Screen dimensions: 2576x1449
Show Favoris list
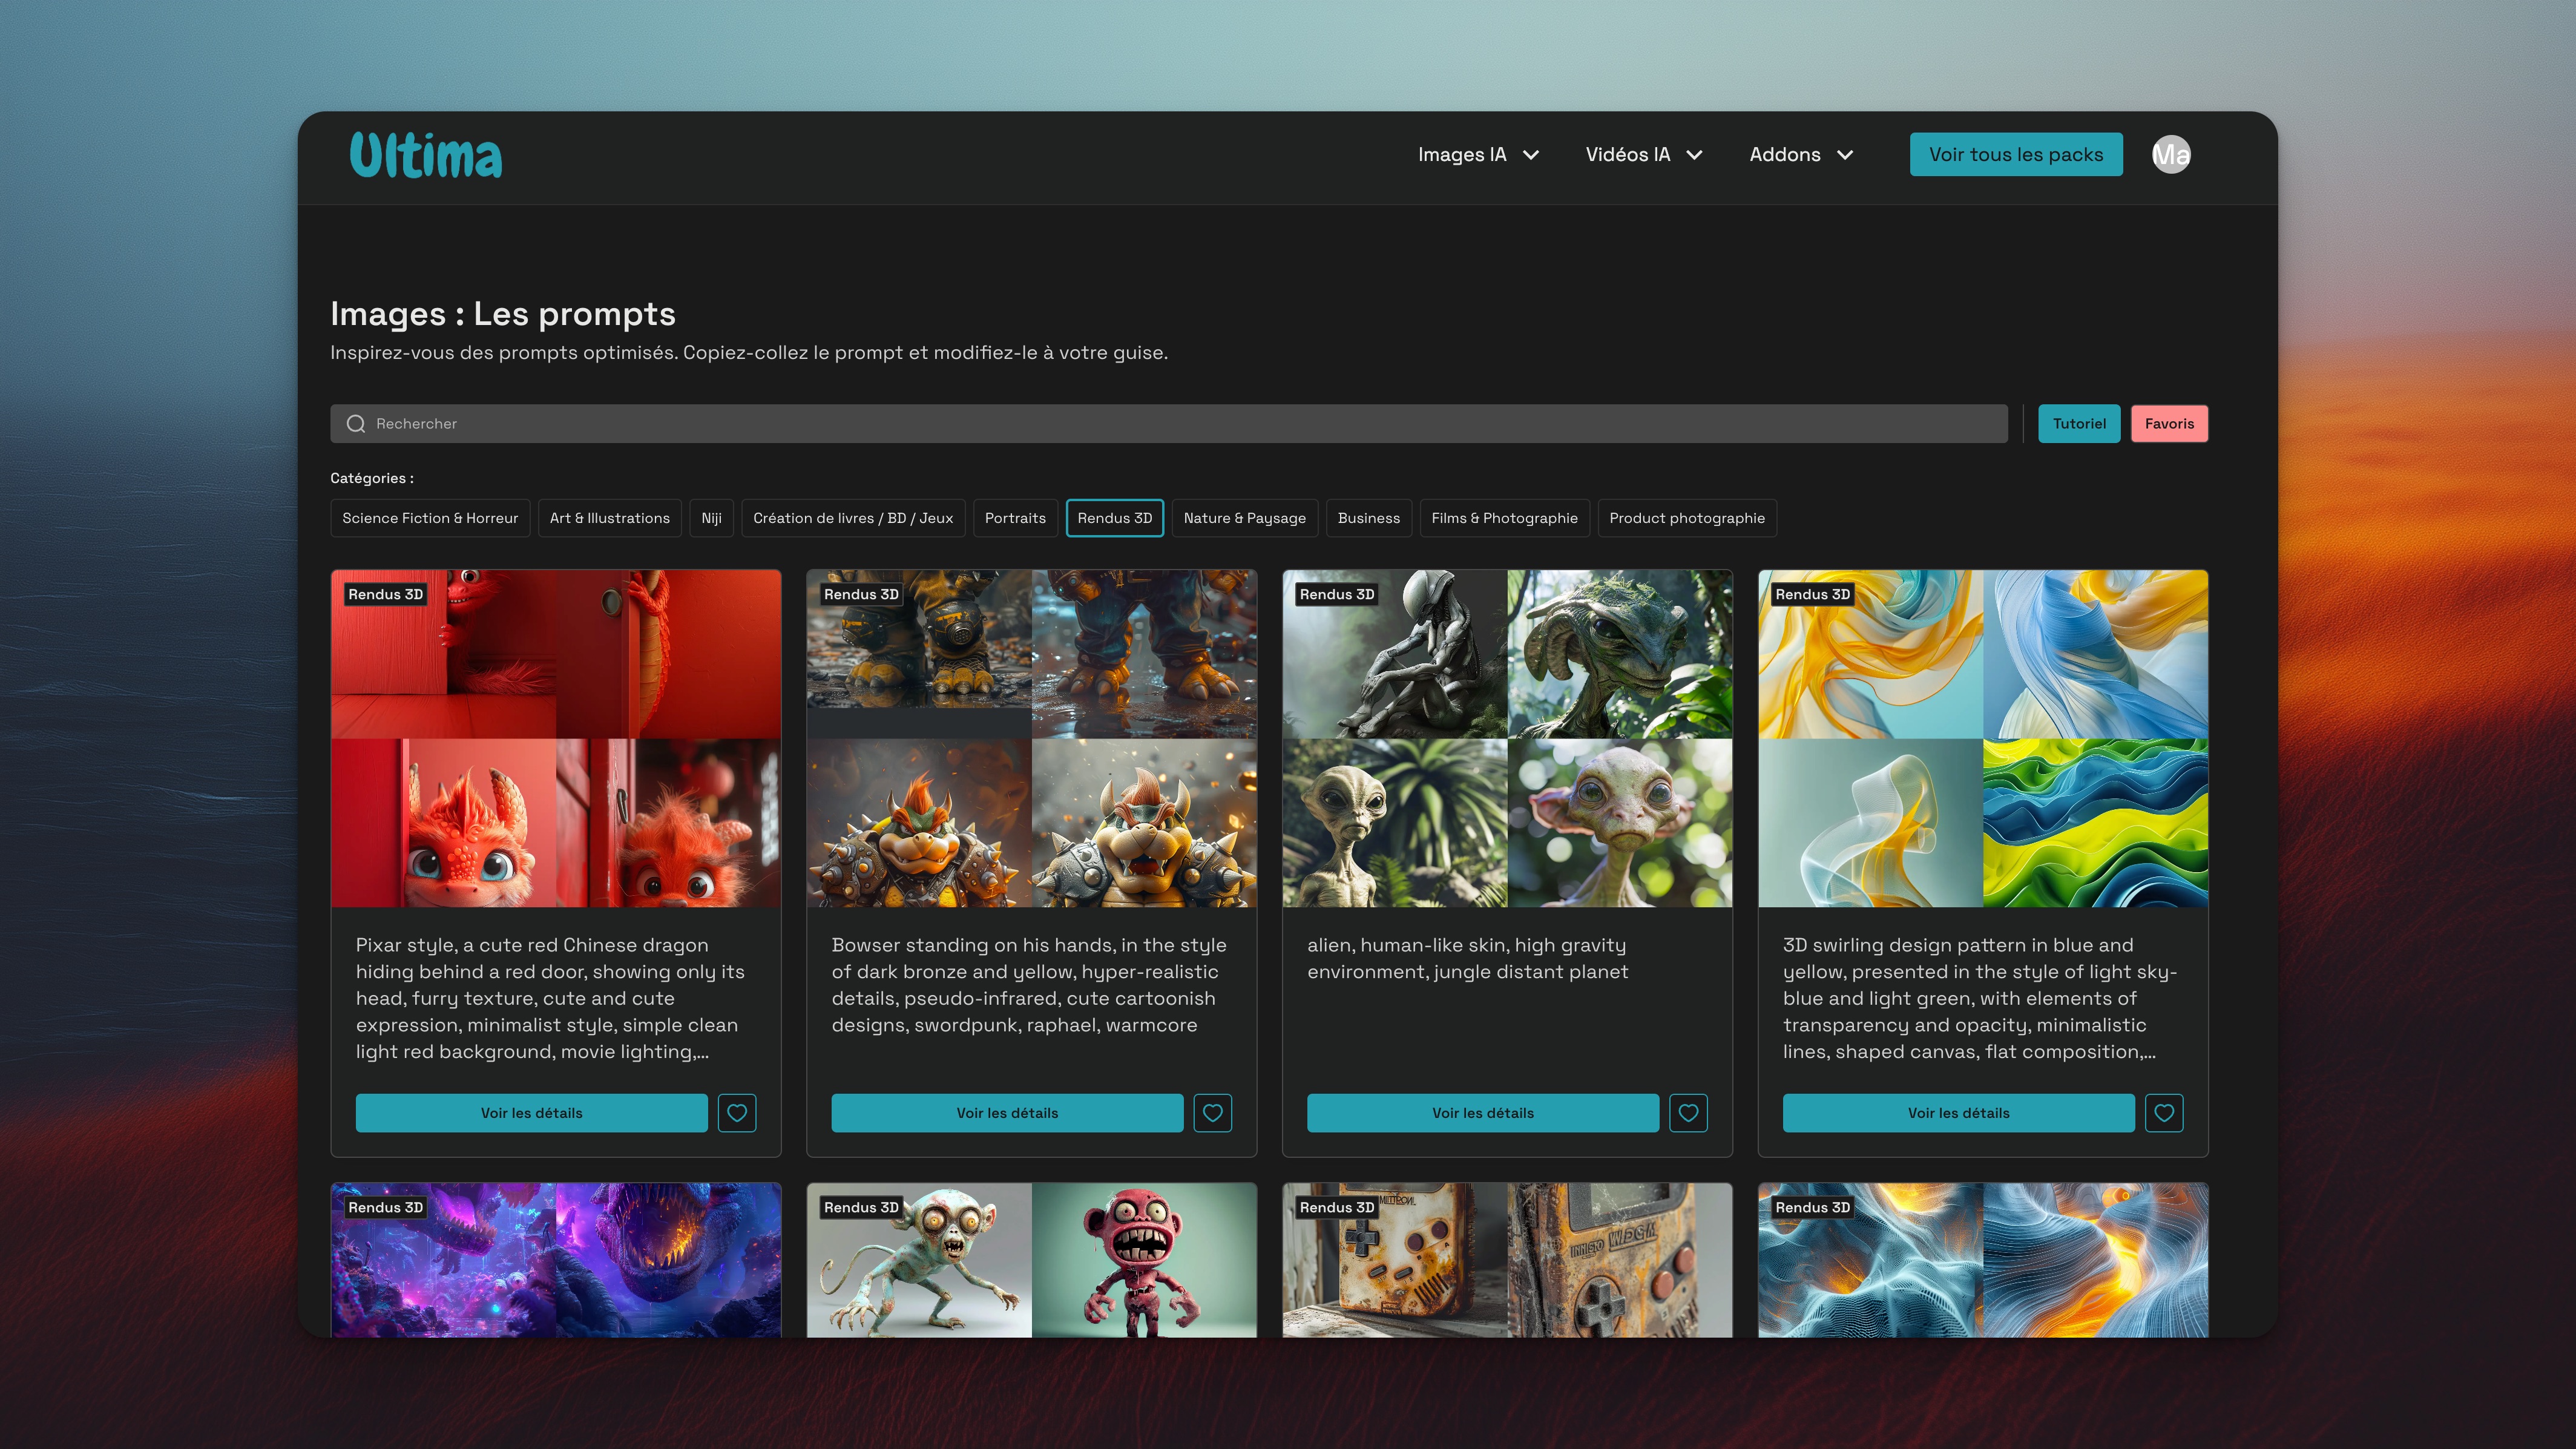(2169, 424)
